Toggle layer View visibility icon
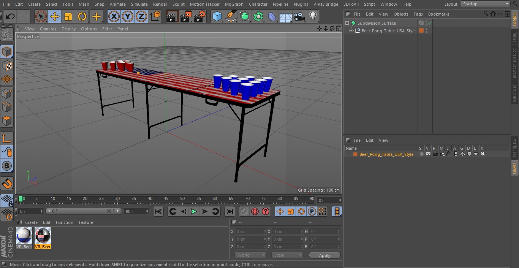The image size is (519, 268). coord(428,154)
